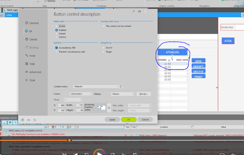Open the Cursor dropdown

coord(81,94)
